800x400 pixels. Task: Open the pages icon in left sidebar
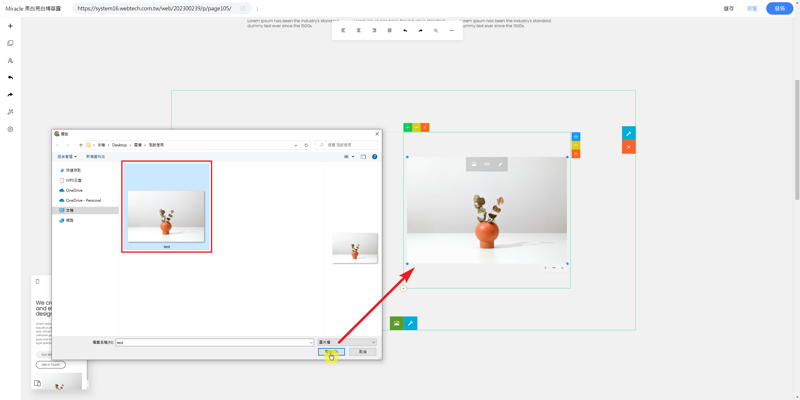10,43
